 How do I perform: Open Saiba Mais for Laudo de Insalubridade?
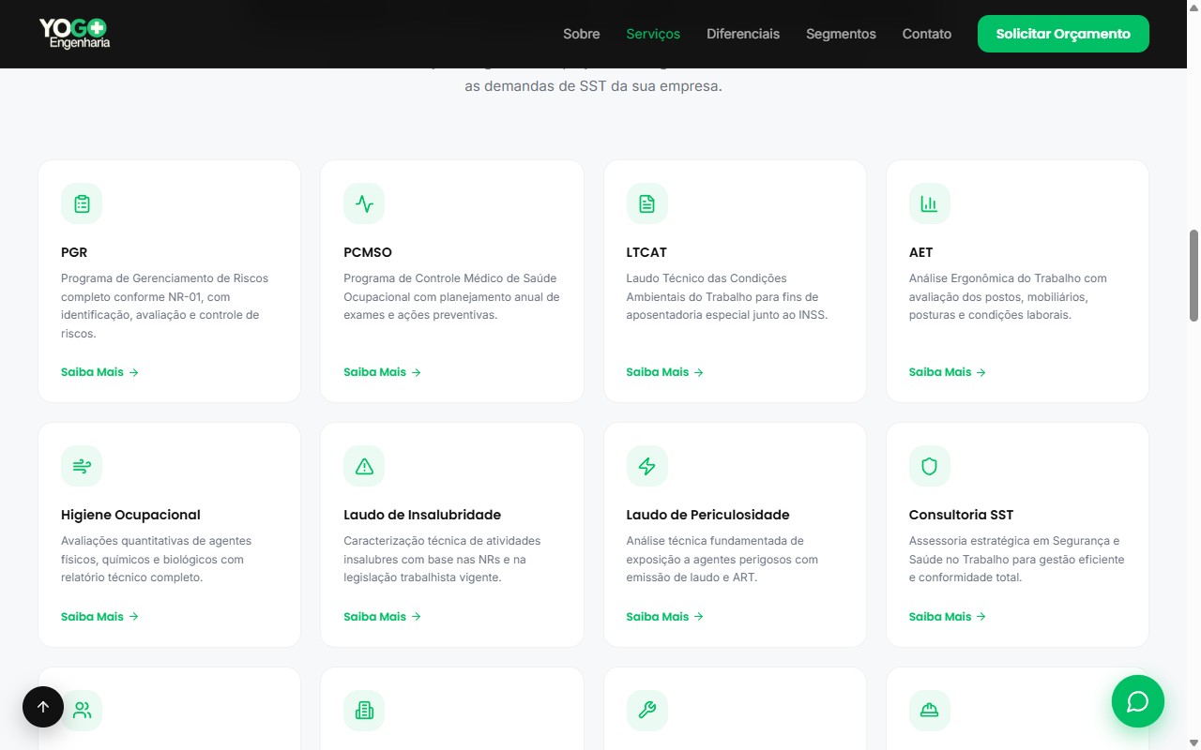click(x=382, y=617)
